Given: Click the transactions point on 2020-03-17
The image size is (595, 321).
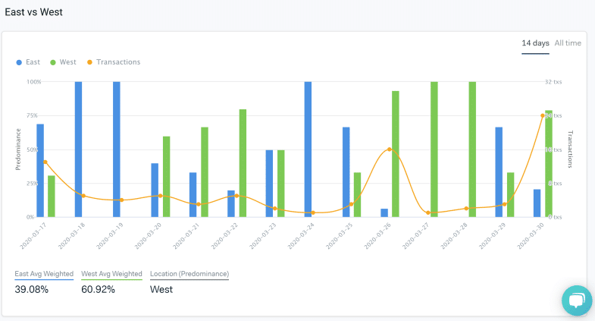Looking at the screenshot, I should point(45,162).
